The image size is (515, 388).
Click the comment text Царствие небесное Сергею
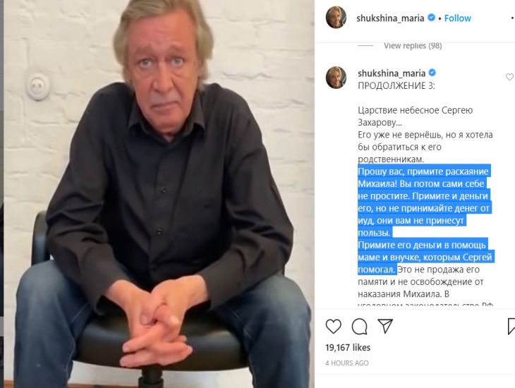tap(415, 110)
